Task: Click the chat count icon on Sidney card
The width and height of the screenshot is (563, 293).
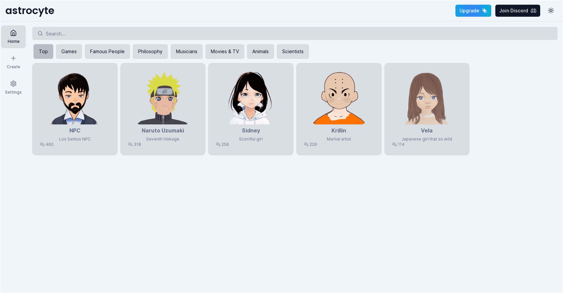Action: [218, 144]
